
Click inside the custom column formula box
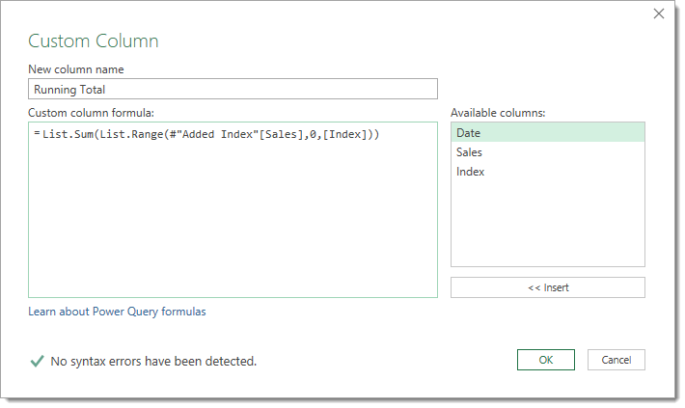click(x=233, y=209)
